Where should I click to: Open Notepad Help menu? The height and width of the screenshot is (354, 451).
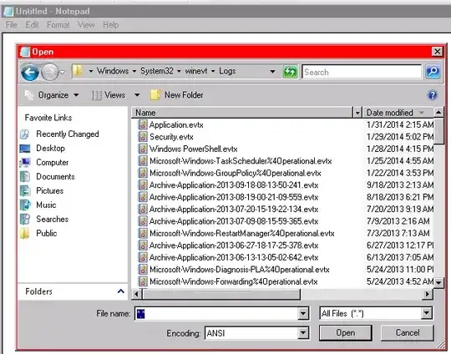(111, 25)
